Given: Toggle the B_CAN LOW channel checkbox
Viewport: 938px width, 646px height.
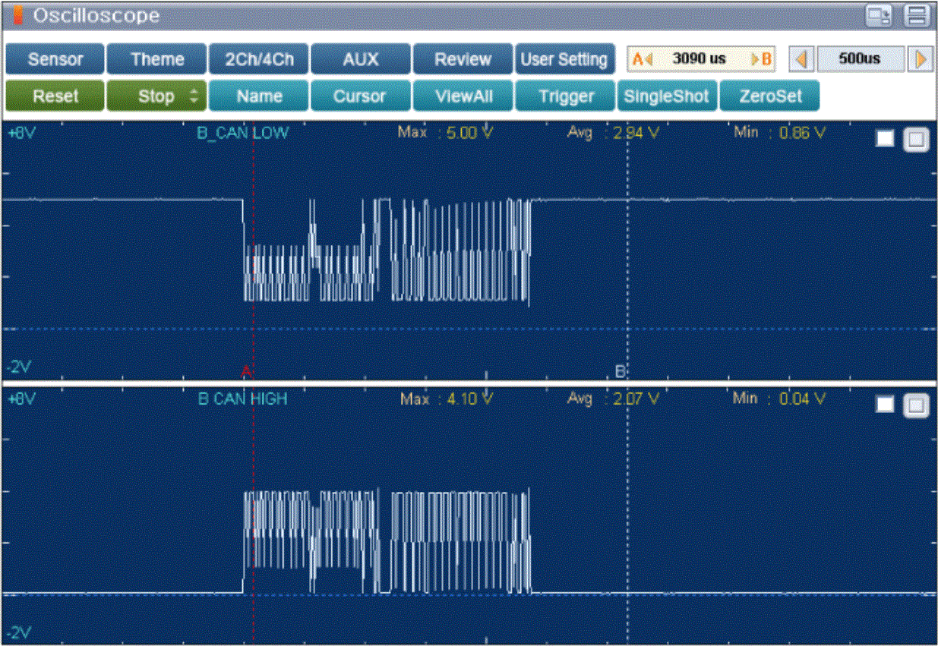Looking at the screenshot, I should tap(885, 139).
